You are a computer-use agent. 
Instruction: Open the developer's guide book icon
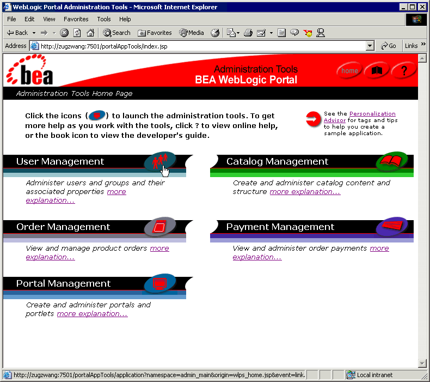377,71
